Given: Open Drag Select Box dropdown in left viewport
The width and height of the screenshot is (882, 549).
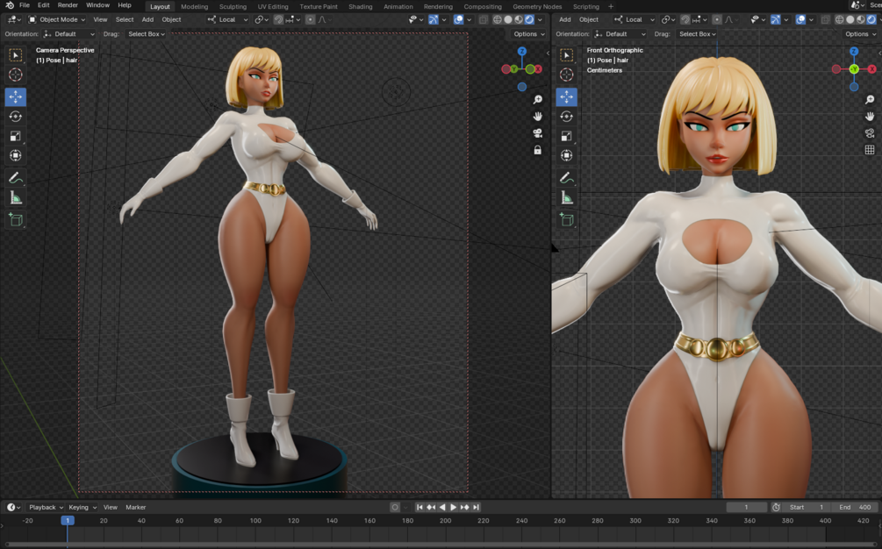Looking at the screenshot, I should point(147,34).
